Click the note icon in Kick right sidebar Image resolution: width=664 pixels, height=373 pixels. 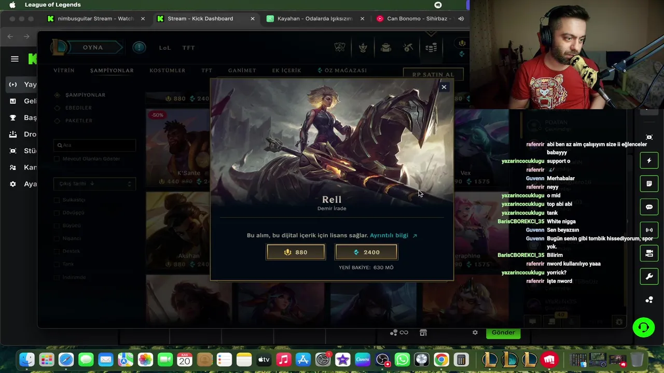pyautogui.click(x=649, y=184)
